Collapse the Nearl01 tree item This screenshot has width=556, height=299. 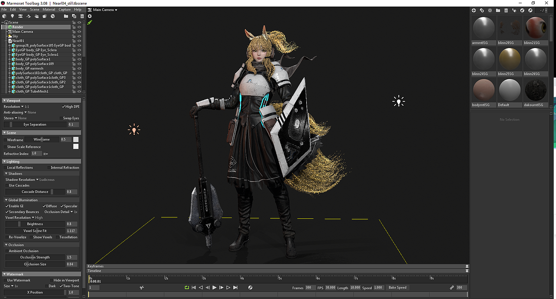click(x=5, y=40)
